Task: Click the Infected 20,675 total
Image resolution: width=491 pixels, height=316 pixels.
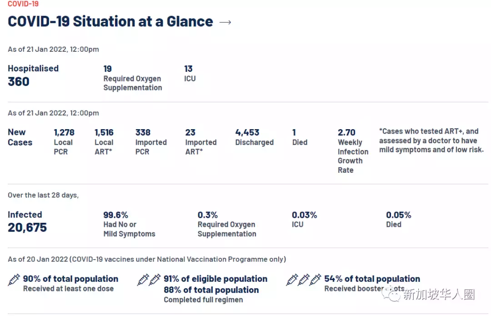Action: [x=27, y=227]
